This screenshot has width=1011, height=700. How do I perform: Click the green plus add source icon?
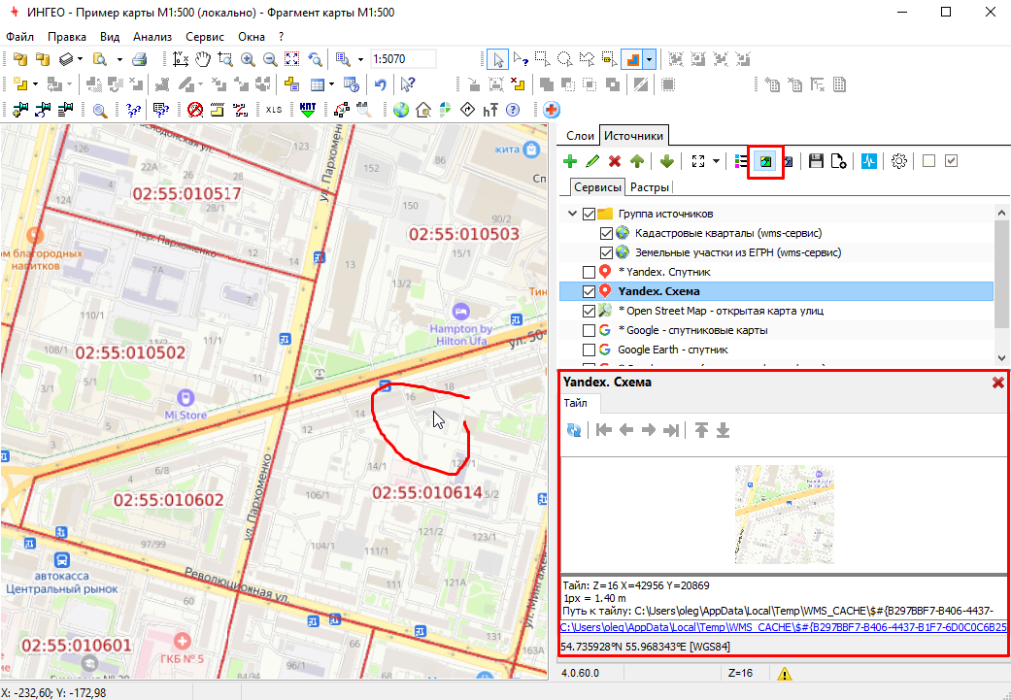pos(570,161)
